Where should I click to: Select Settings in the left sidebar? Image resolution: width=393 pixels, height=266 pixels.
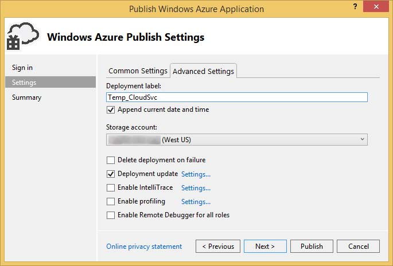[x=24, y=83]
